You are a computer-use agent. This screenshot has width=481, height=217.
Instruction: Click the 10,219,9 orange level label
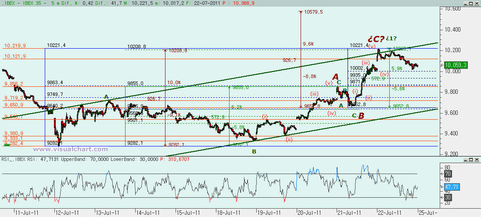point(15,46)
